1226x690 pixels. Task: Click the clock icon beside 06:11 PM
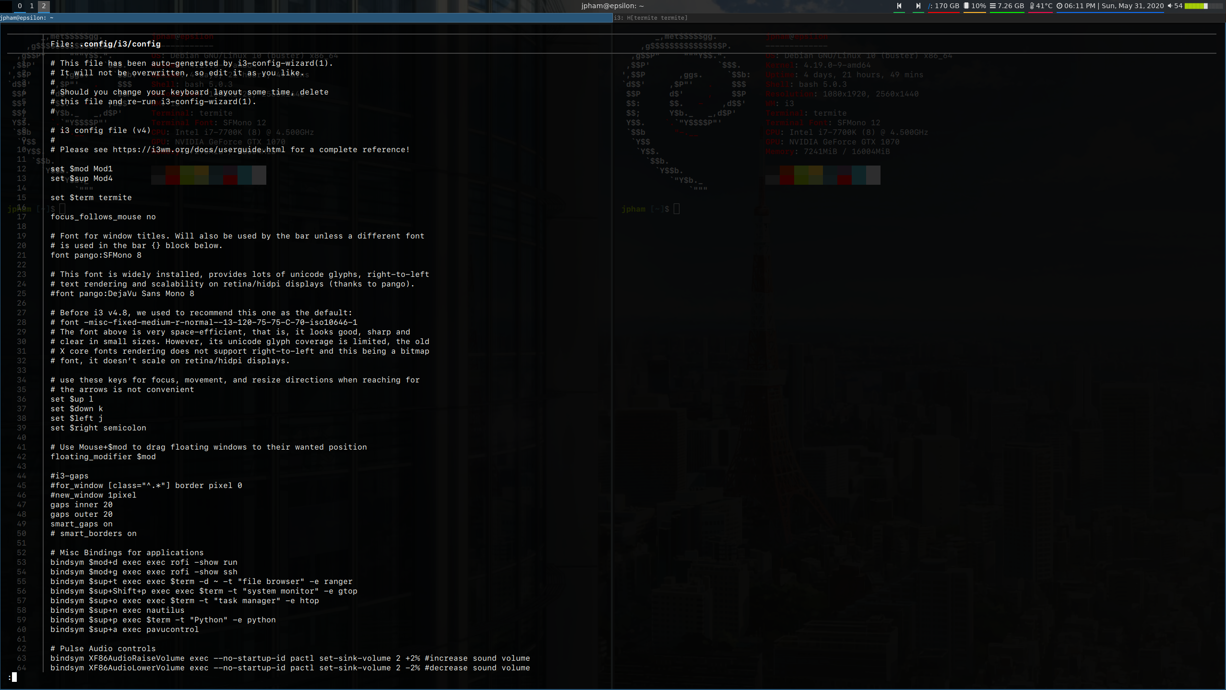pos(1059,6)
